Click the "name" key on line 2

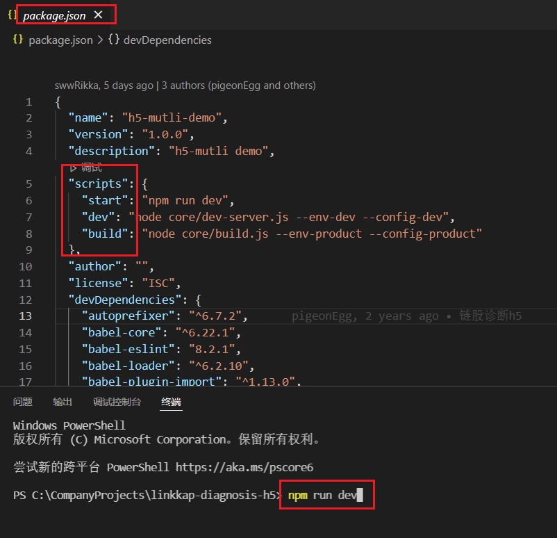click(88, 117)
